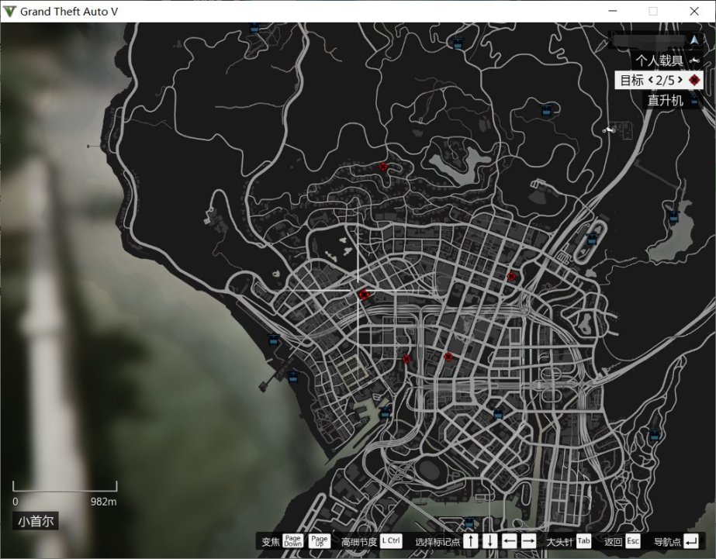Select the helicopter blip next to the beach pier
Image resolution: width=716 pixels, height=559 pixels.
click(292, 377)
